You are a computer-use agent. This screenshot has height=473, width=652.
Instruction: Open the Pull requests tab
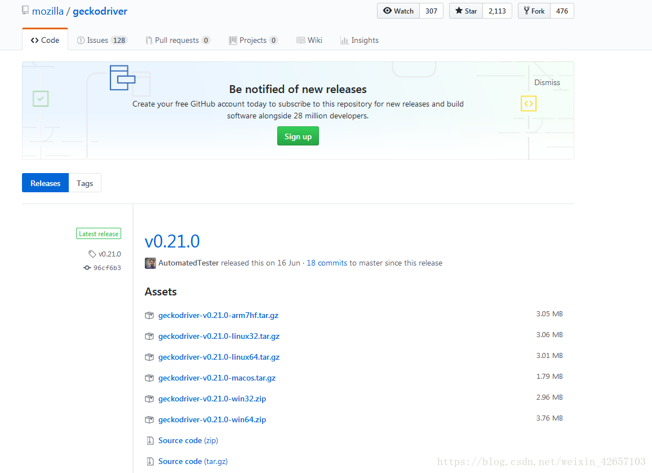[x=178, y=40]
